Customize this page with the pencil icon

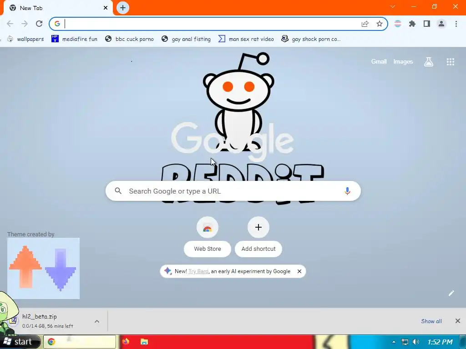(451, 293)
